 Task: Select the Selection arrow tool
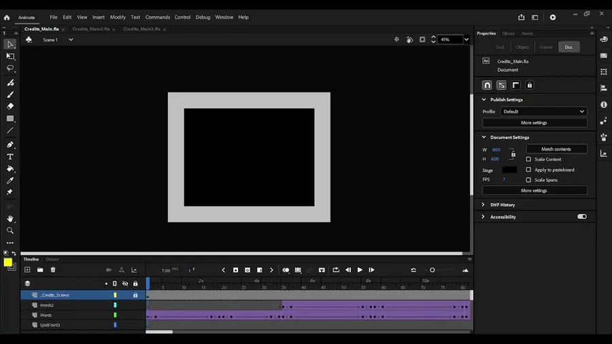[10, 44]
